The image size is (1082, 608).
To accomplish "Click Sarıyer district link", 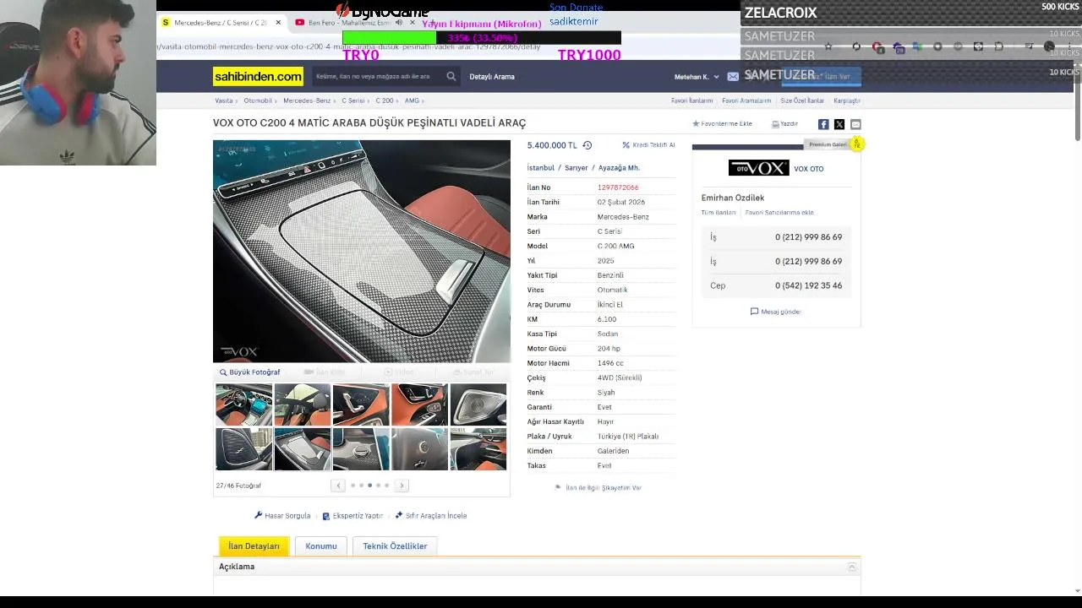I will click(x=576, y=168).
